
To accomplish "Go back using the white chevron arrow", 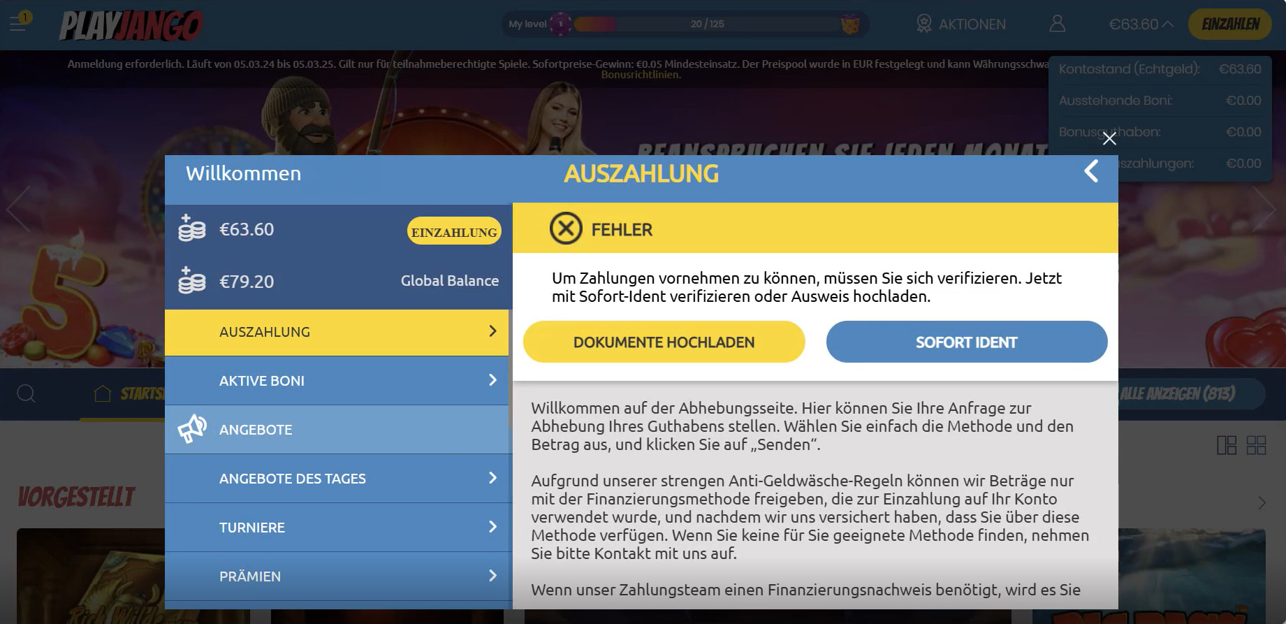I will click(x=1090, y=171).
